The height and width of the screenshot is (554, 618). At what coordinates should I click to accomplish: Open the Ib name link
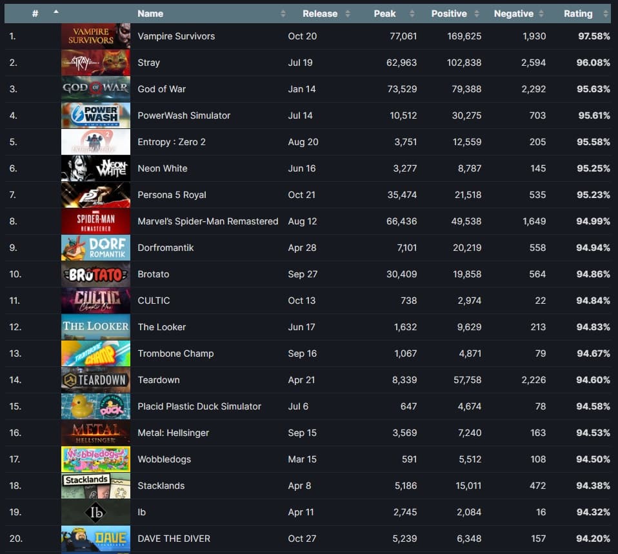(141, 512)
